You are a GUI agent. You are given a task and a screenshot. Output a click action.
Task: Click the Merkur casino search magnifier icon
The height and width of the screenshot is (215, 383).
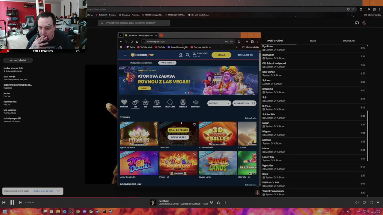(188, 55)
